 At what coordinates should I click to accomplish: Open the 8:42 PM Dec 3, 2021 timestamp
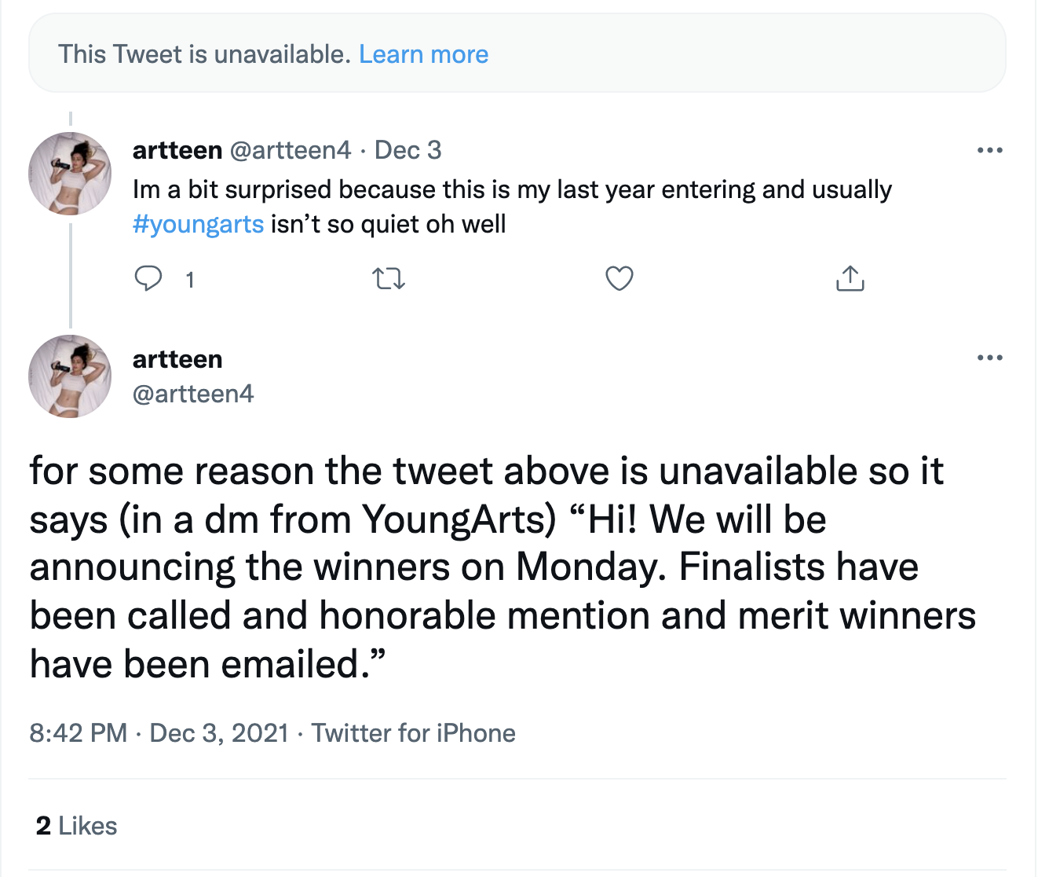click(159, 733)
